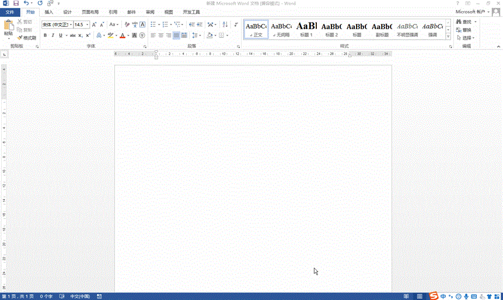Toggle strikethrough (abc) formatting

click(72, 36)
